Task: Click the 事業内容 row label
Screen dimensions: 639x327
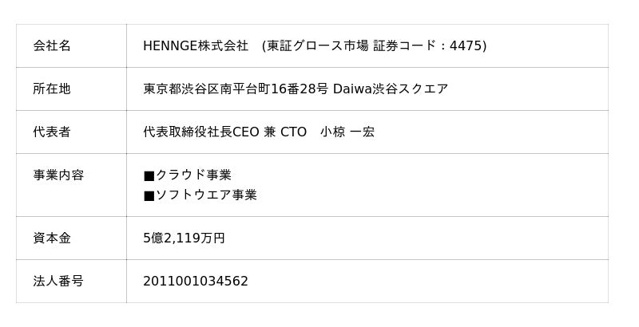Action: pyautogui.click(x=58, y=175)
